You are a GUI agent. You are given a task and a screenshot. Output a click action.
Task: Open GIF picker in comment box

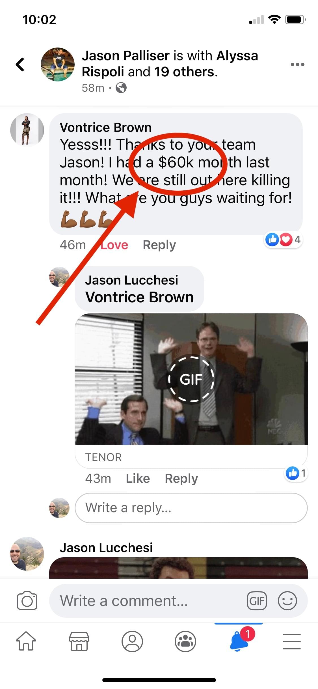(x=257, y=601)
